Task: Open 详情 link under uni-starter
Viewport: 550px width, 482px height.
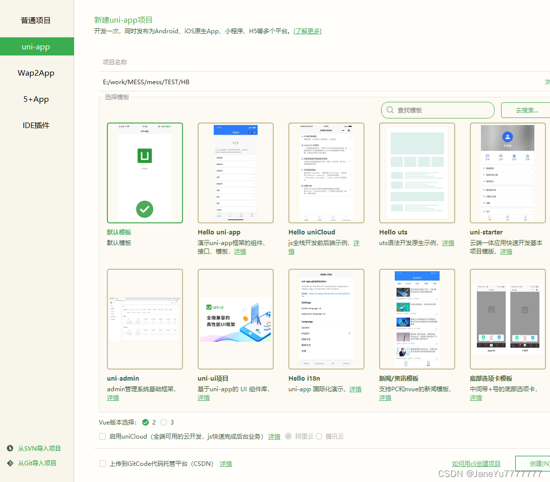Action: click(x=506, y=252)
